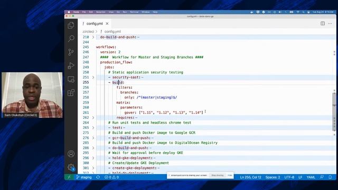This screenshot has height=190, width=338.
Task: Click the battery icon in menu bar
Action: (292, 12)
